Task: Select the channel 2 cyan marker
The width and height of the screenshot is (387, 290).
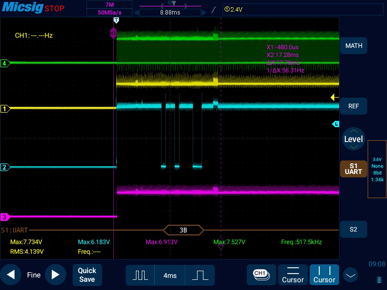Action: (x=4, y=167)
